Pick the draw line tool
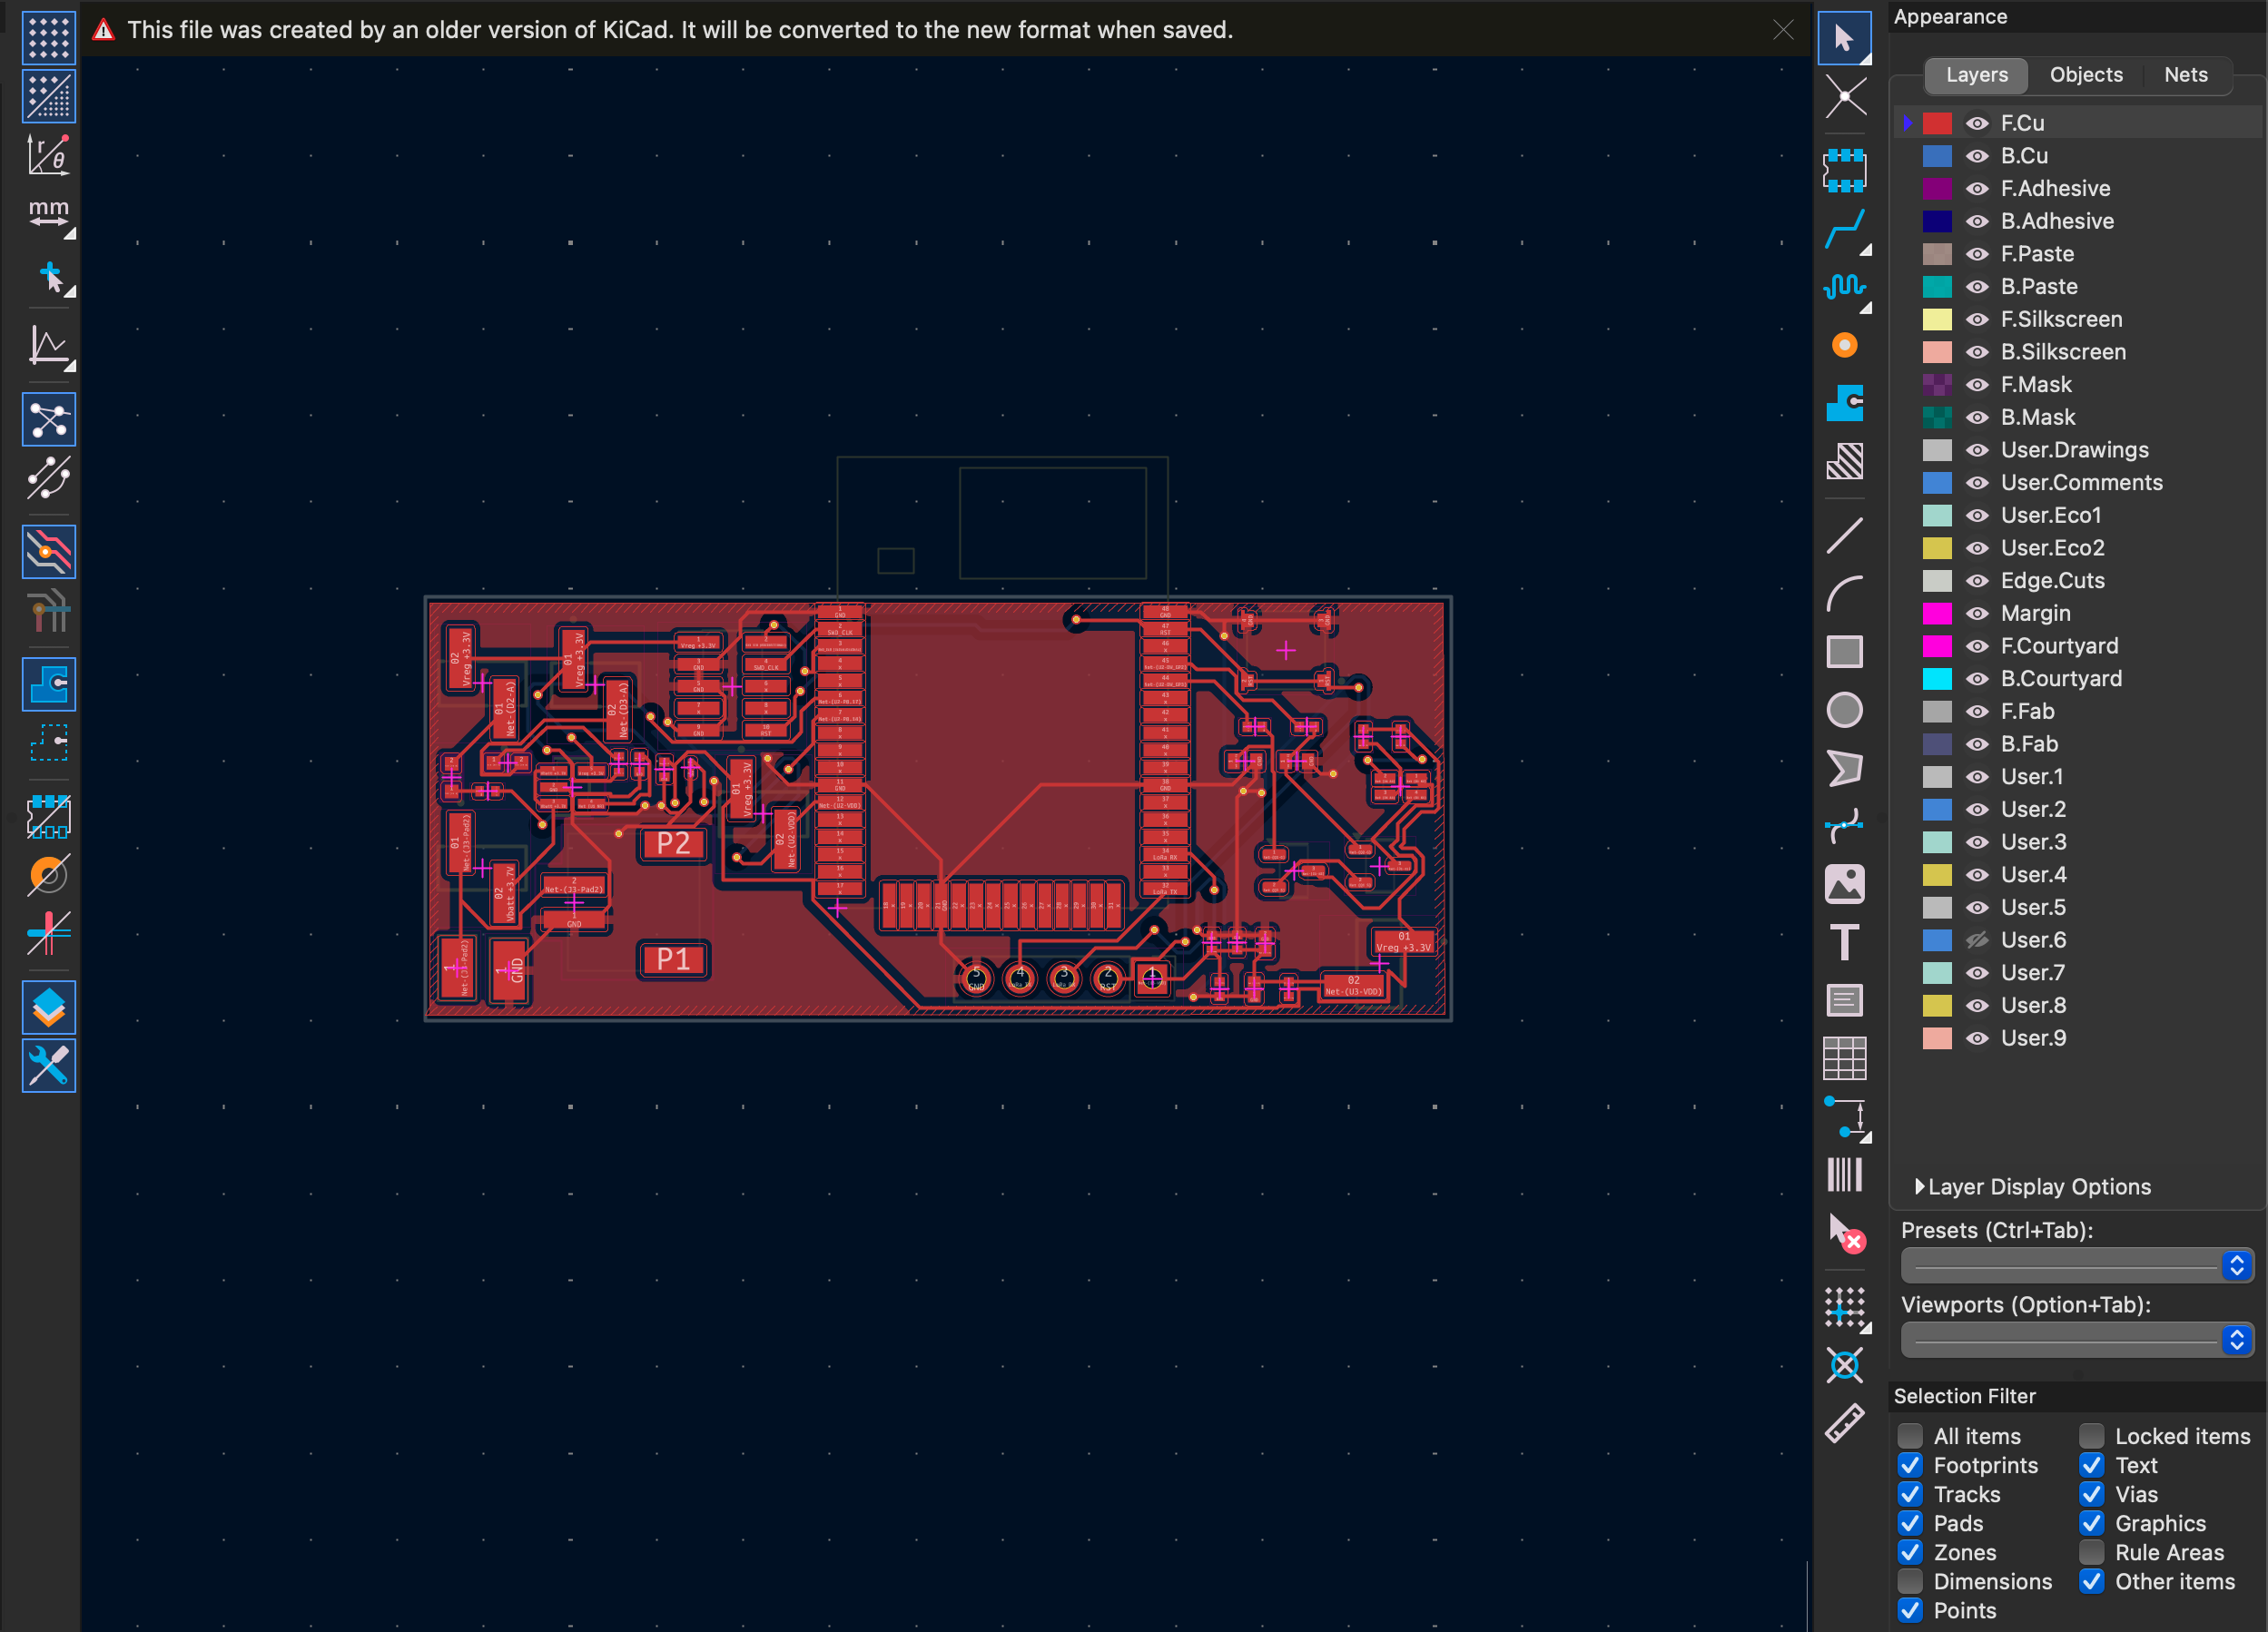 pyautogui.click(x=1844, y=535)
